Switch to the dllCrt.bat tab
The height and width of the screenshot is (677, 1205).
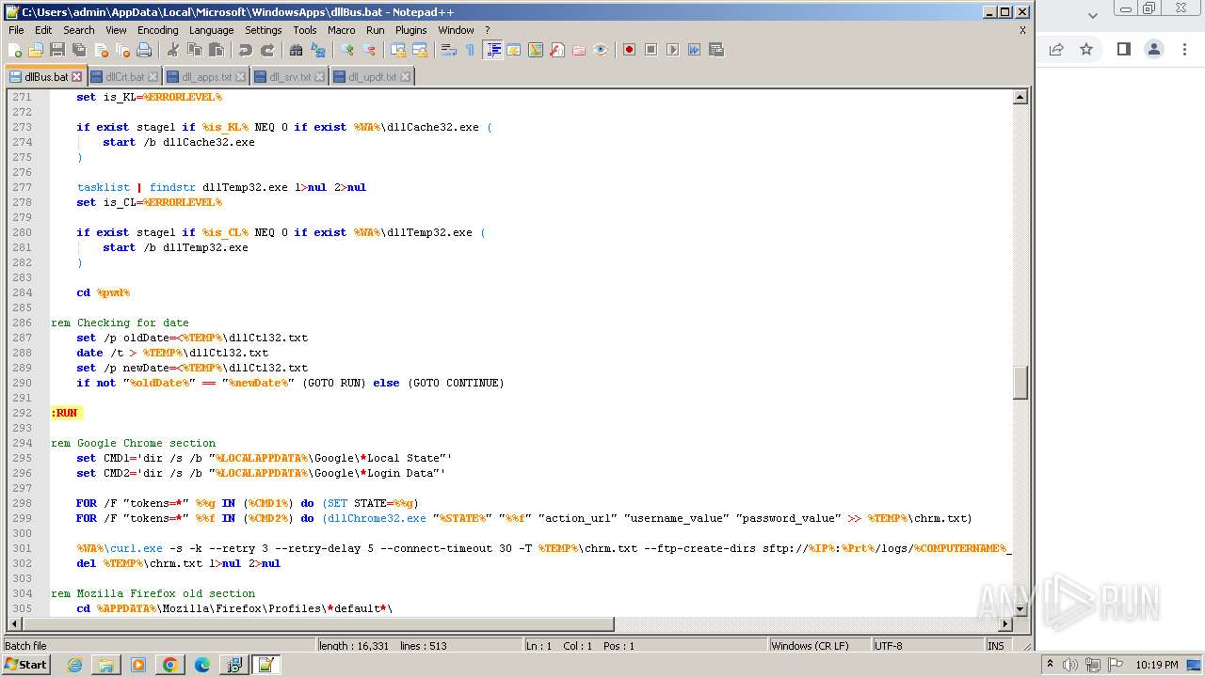pyautogui.click(x=124, y=77)
